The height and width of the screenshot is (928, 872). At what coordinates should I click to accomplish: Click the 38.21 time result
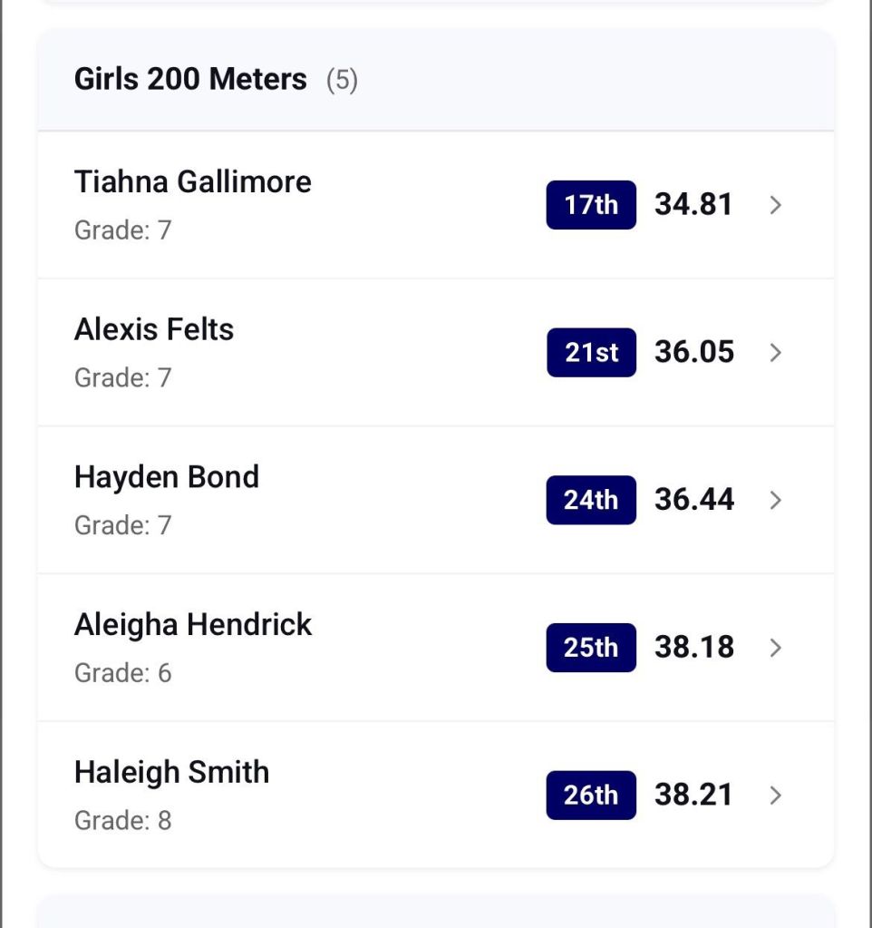[x=693, y=796]
